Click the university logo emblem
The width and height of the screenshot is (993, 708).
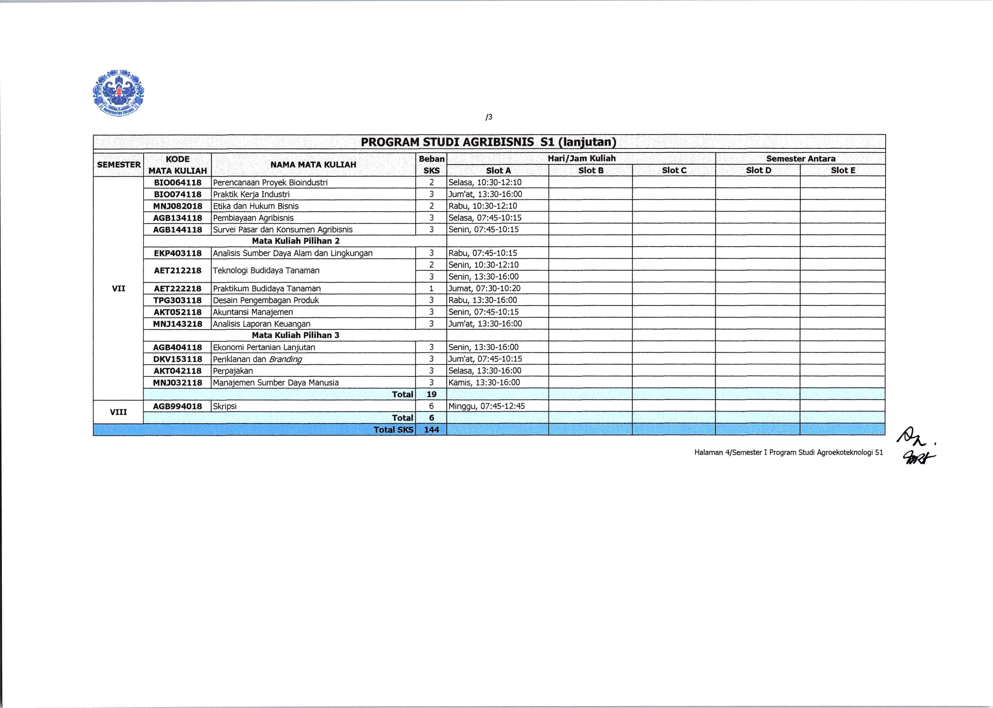pyautogui.click(x=118, y=93)
